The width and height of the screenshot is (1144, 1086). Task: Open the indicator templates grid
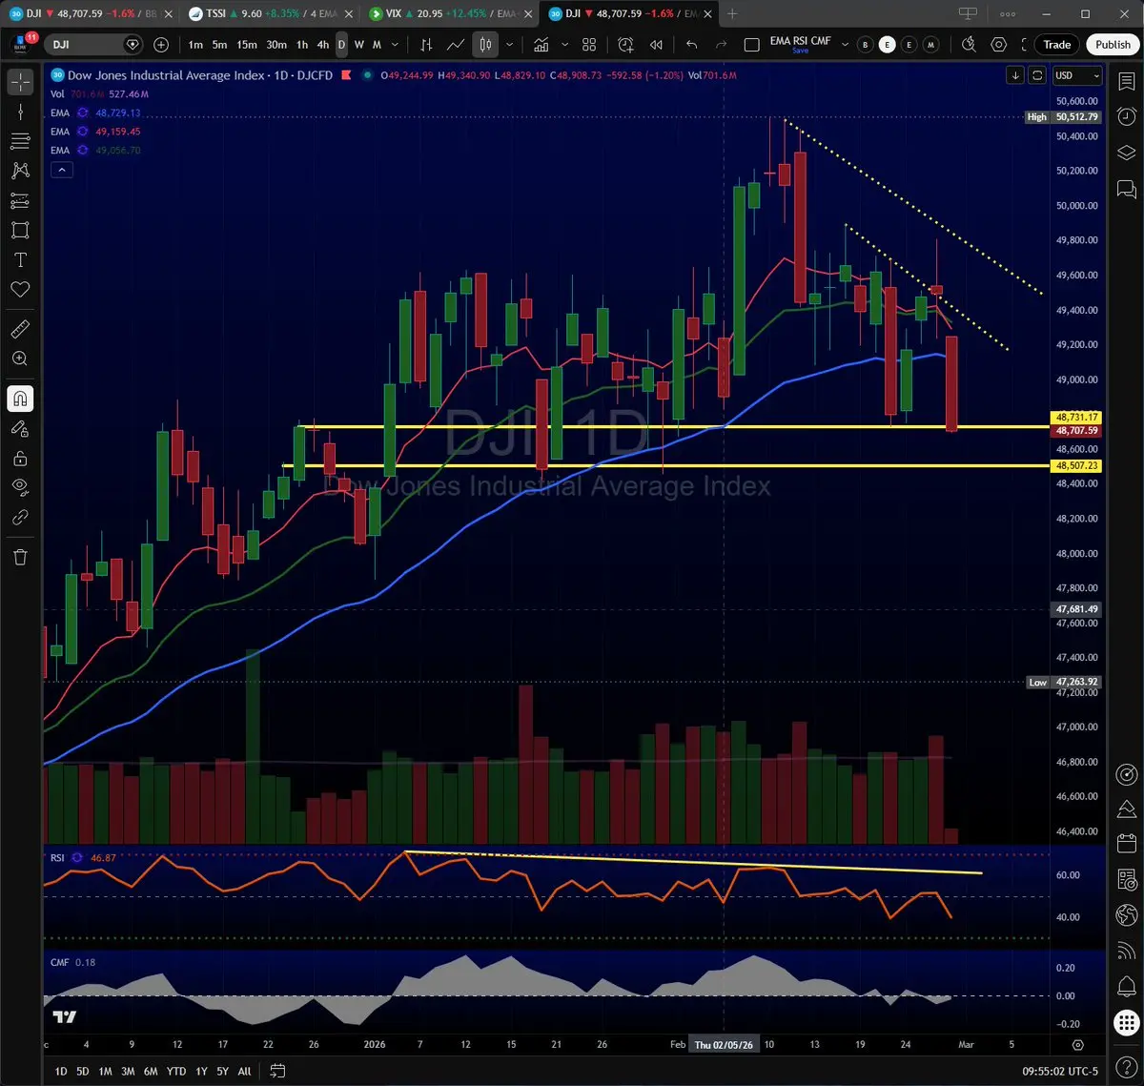pos(589,45)
